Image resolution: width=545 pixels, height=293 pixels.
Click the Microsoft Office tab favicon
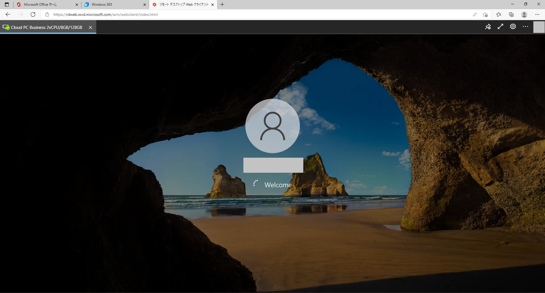pos(19,5)
